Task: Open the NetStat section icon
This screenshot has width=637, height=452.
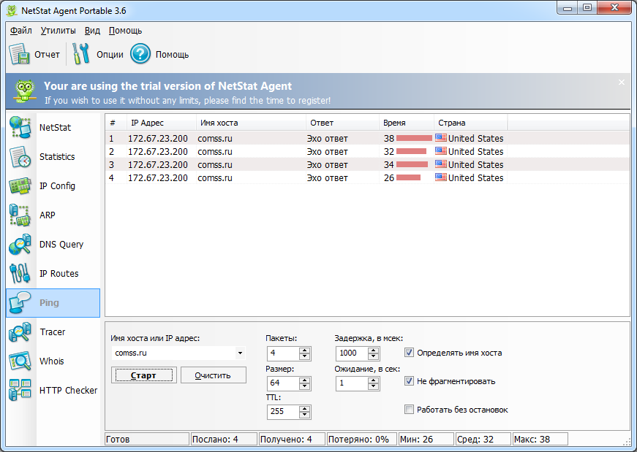Action: point(20,127)
